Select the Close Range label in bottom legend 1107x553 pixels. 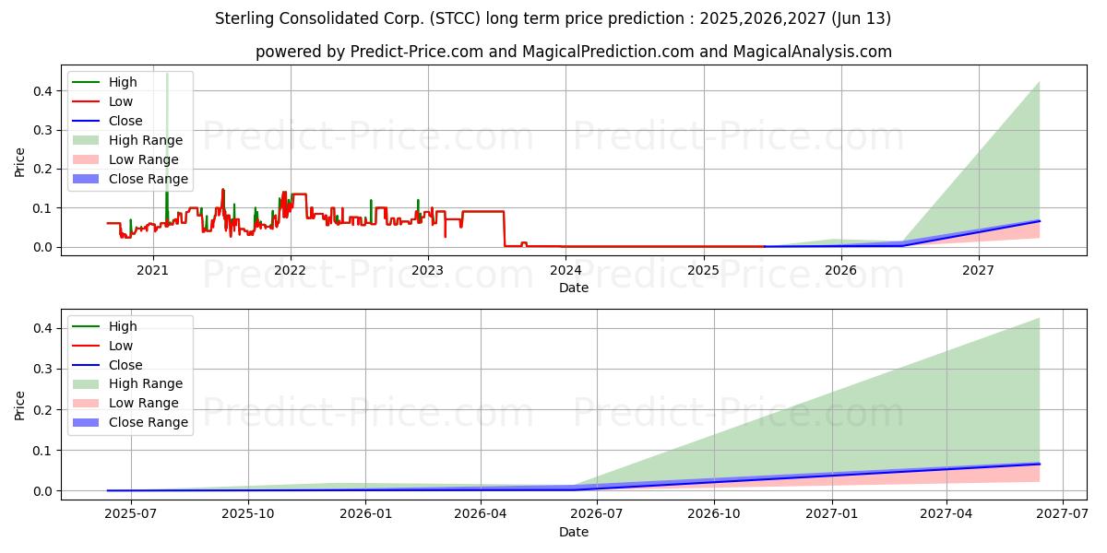click(x=148, y=422)
